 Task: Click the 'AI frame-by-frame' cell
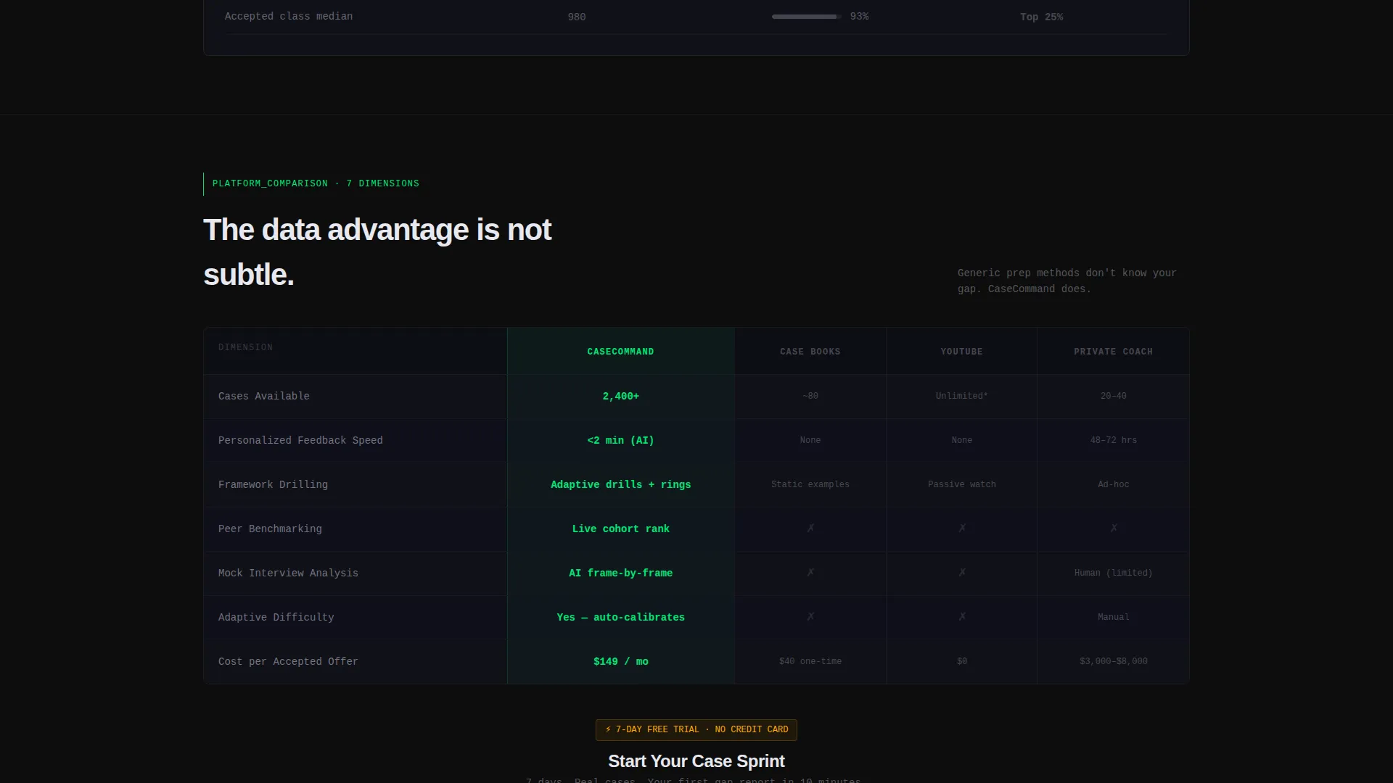point(621,573)
